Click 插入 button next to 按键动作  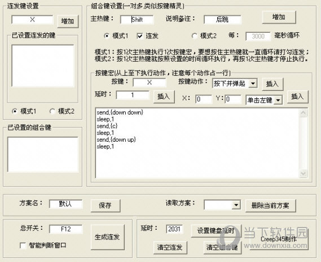click(x=272, y=84)
